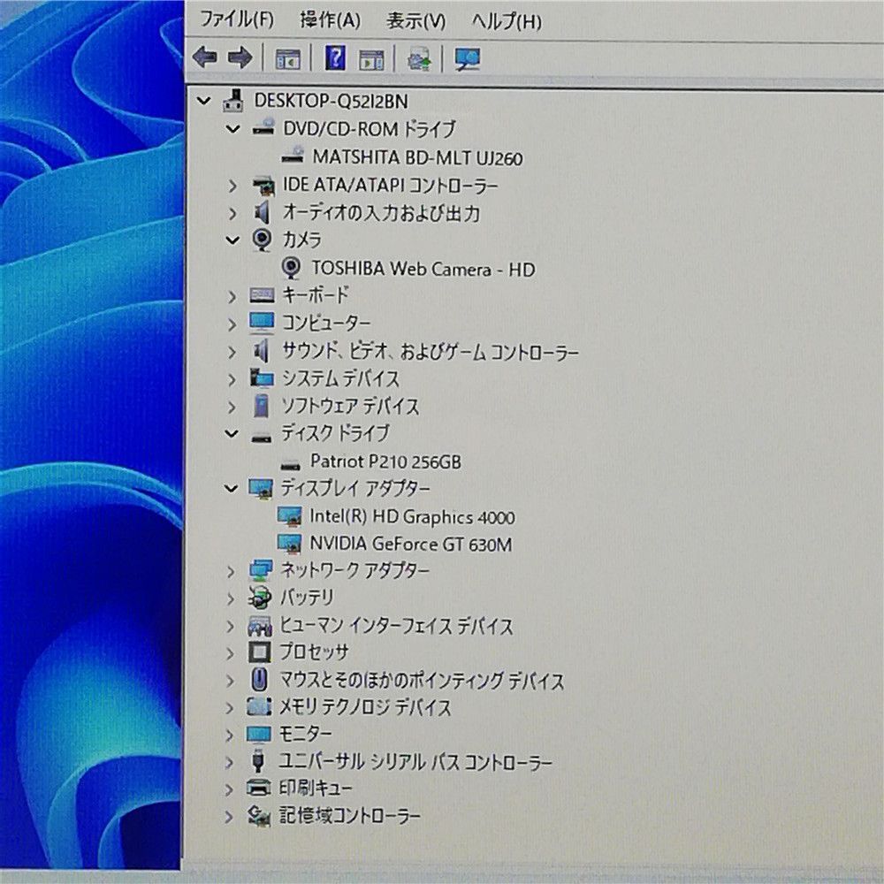884x884 pixels.
Task: Click the システム デバイス folder icon
Action: 262,377
